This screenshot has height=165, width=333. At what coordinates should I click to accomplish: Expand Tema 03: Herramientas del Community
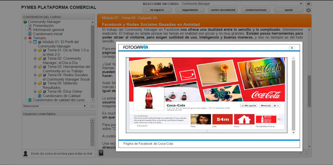pyautogui.click(x=35, y=67)
